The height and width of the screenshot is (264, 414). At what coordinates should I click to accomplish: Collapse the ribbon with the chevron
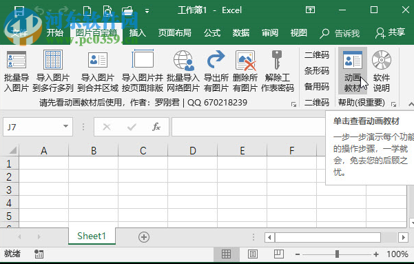coord(411,104)
